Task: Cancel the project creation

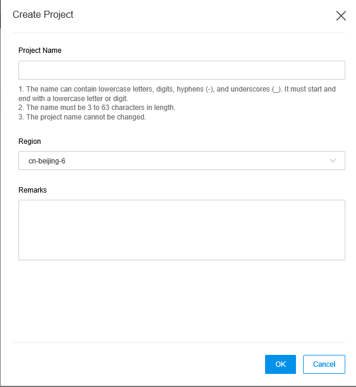Action: click(324, 364)
